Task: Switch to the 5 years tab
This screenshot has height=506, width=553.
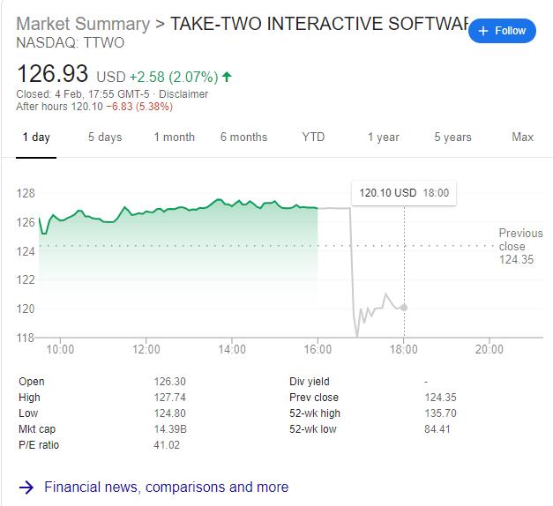Action: coord(452,137)
